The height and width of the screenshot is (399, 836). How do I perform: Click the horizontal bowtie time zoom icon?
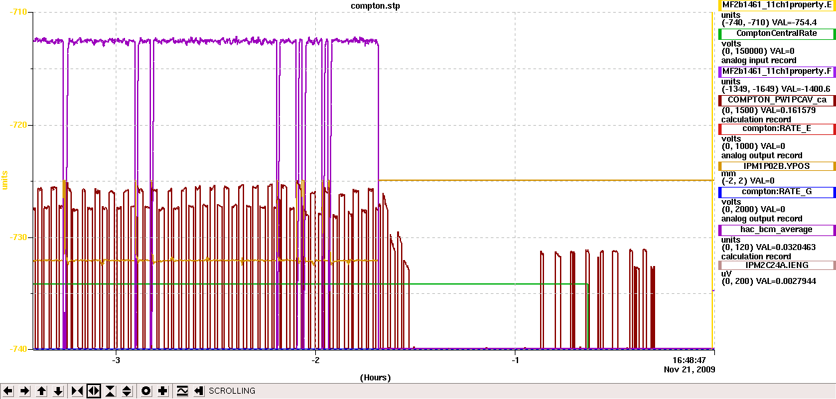pyautogui.click(x=77, y=391)
